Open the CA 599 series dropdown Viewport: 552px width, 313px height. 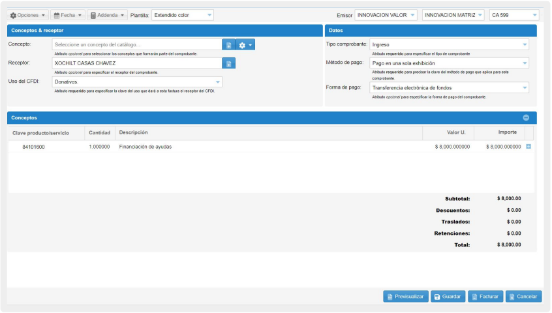(x=514, y=15)
